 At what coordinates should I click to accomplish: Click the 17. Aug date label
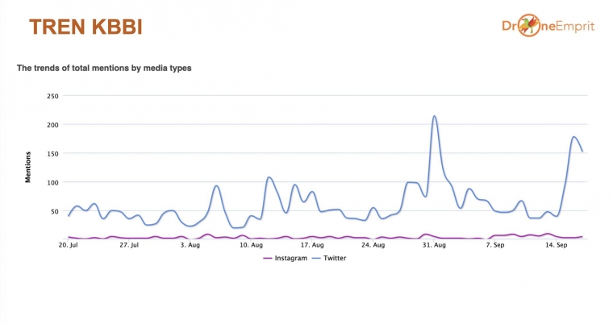(x=312, y=245)
